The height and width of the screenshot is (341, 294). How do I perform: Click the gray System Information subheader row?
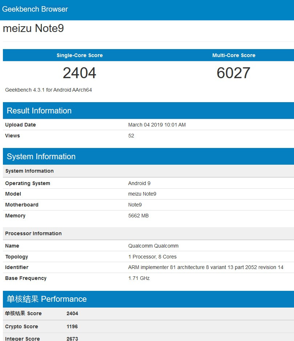148,171
